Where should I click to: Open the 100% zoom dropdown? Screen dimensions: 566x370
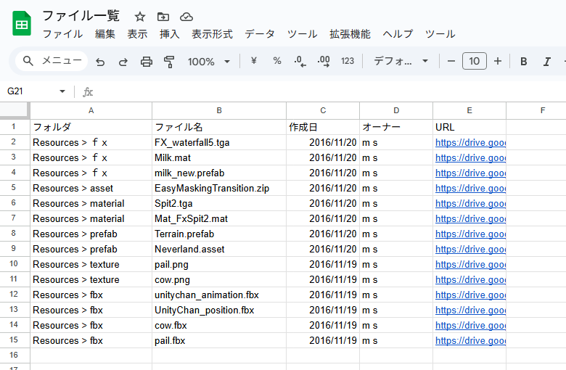coord(209,62)
